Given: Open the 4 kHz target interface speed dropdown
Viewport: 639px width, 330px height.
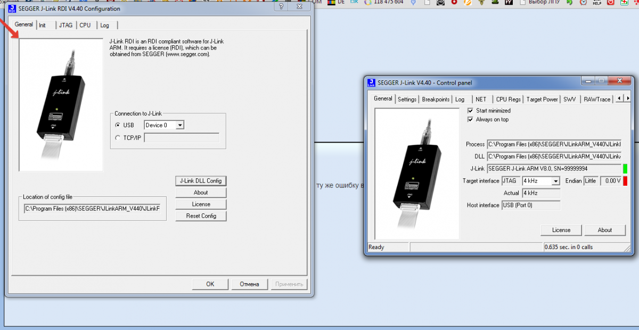Looking at the screenshot, I should tap(541, 181).
